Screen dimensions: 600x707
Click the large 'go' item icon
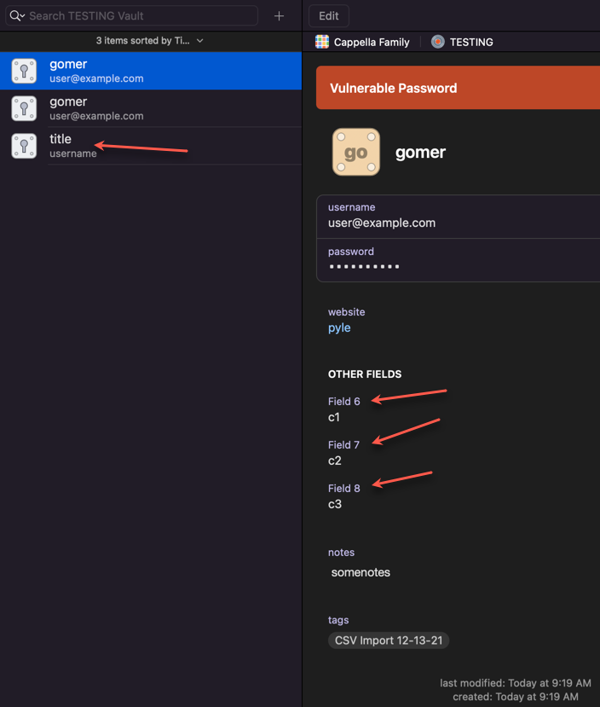click(355, 153)
